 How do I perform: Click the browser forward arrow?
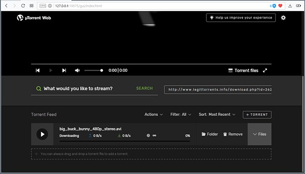[x=14, y=6]
